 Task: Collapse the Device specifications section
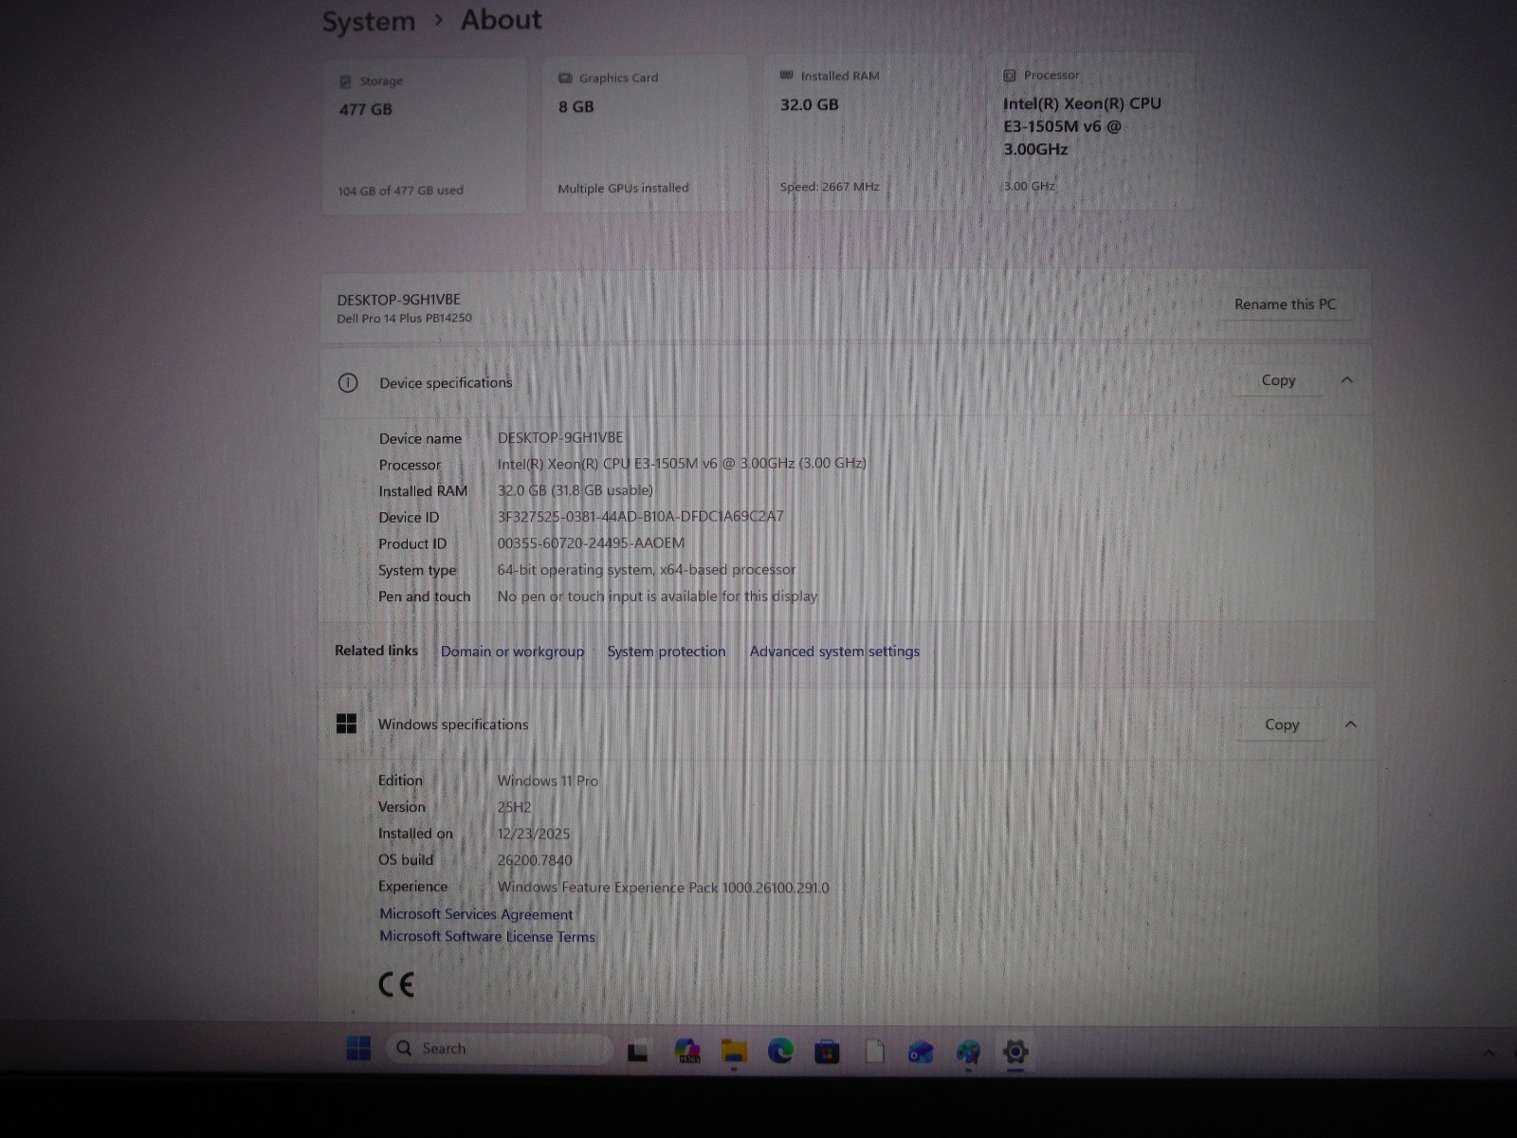pyautogui.click(x=1347, y=380)
